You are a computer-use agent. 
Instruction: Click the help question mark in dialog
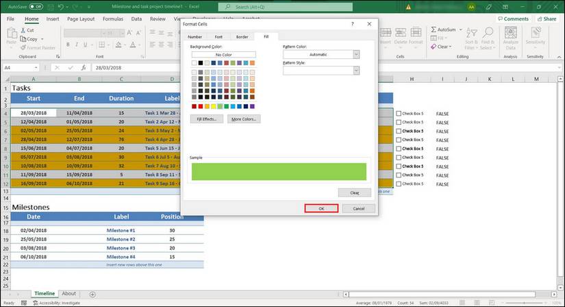coord(353,24)
